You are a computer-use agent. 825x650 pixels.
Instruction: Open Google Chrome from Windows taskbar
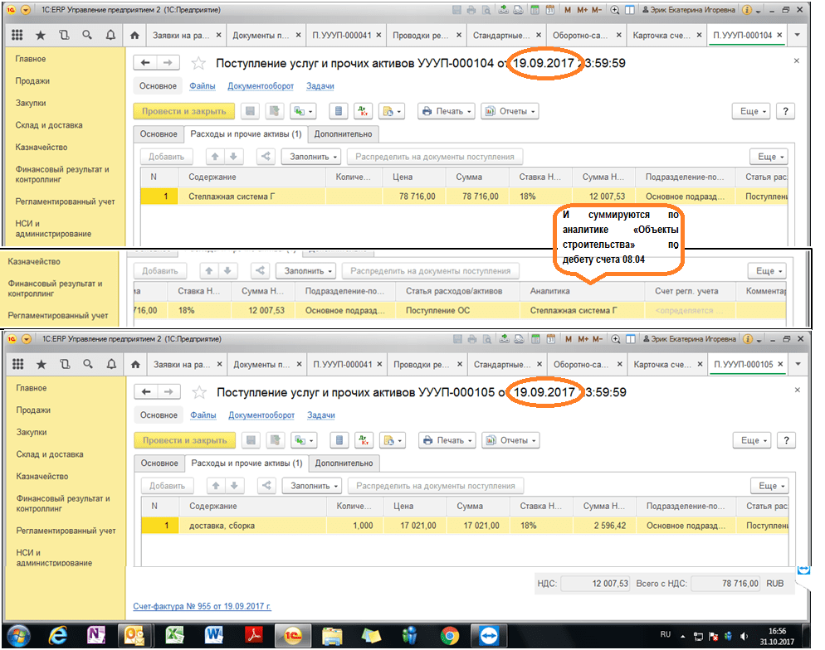point(449,636)
